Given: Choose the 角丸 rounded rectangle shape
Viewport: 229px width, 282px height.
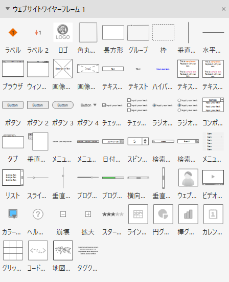Looking at the screenshot, I should (88, 32).
